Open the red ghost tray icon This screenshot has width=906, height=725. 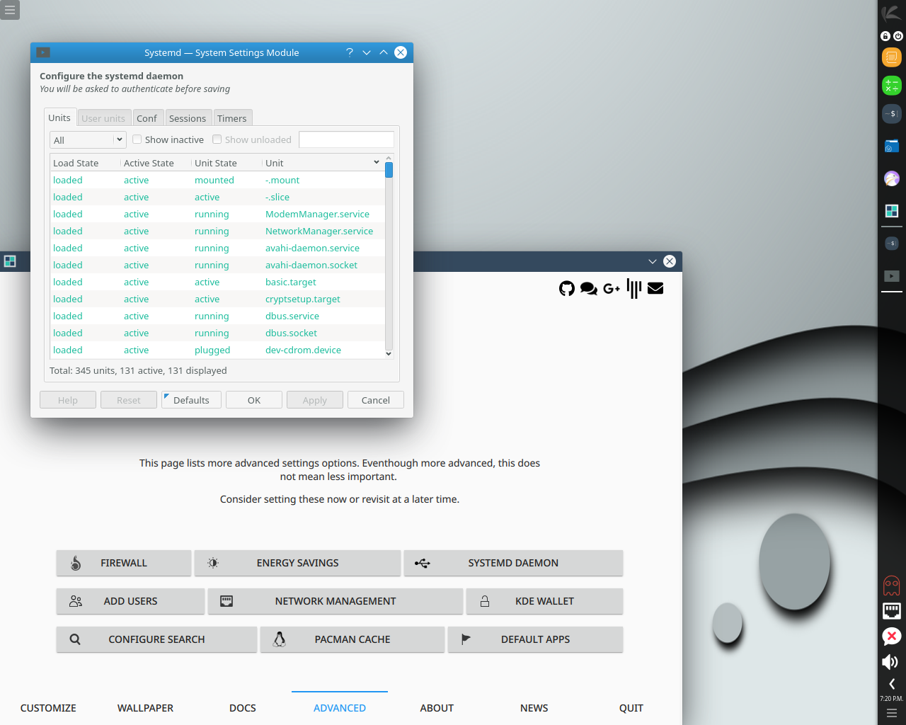(892, 586)
